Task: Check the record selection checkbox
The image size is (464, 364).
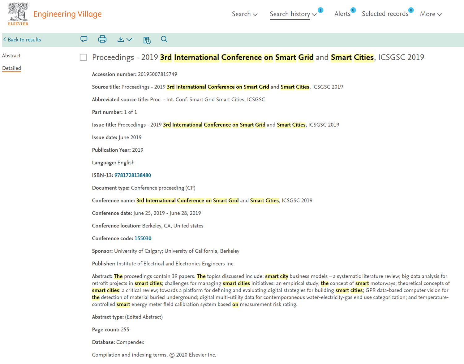Action: [83, 57]
